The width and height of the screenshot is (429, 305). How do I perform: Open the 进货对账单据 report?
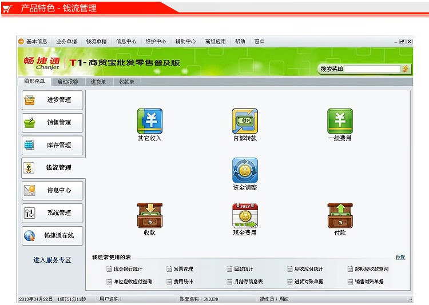(x=305, y=282)
